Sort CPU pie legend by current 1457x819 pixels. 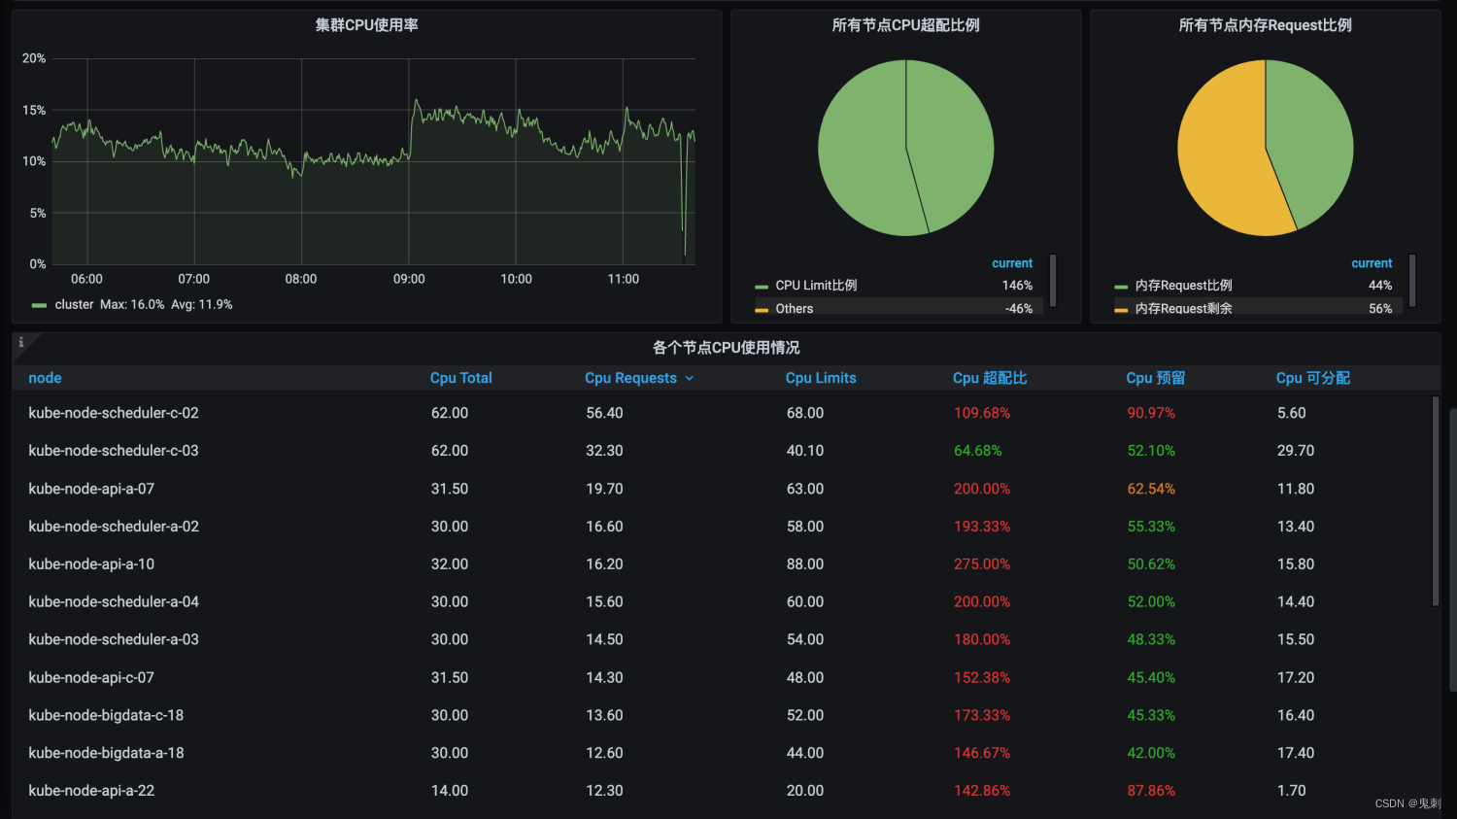coord(1012,263)
